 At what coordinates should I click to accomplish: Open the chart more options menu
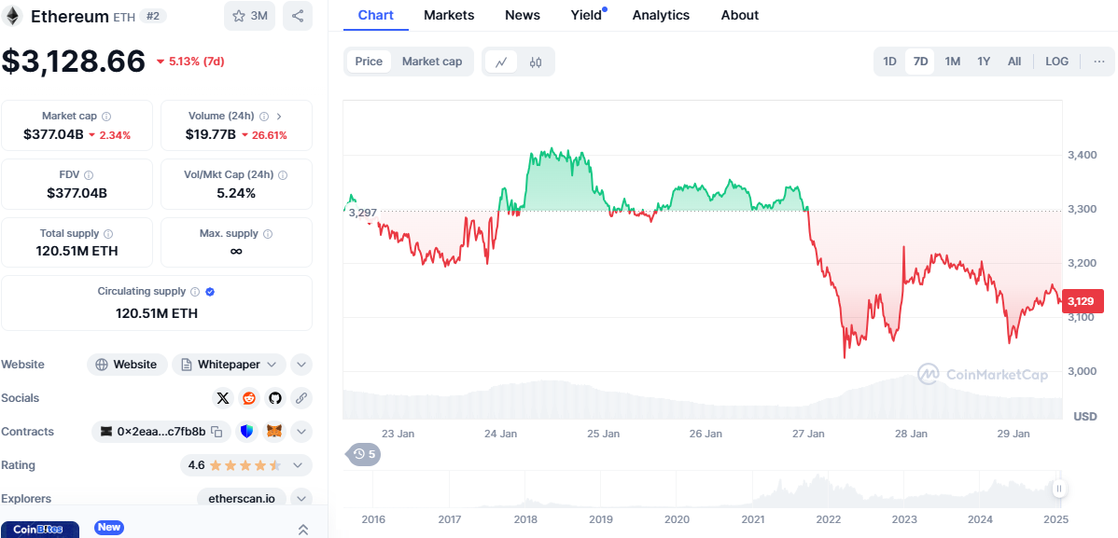1098,62
